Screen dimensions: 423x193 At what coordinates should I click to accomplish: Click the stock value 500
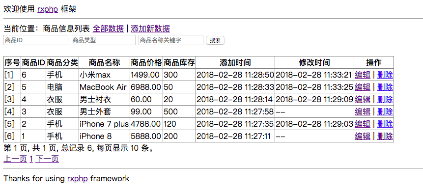click(x=179, y=111)
